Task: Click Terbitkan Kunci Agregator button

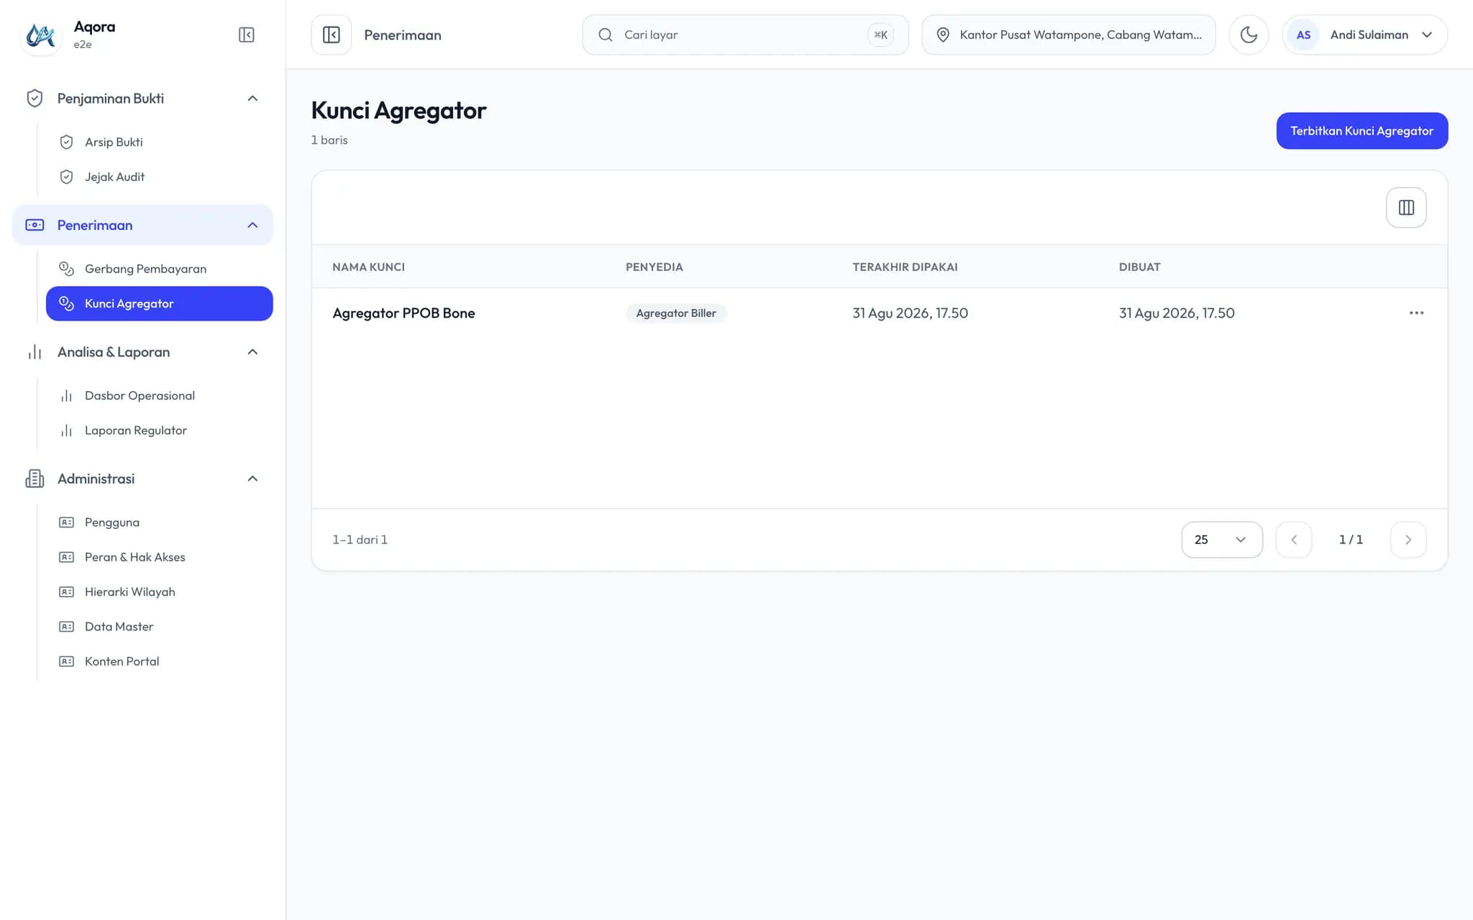Action: (1362, 131)
